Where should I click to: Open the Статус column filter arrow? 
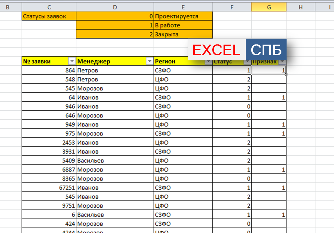point(247,62)
